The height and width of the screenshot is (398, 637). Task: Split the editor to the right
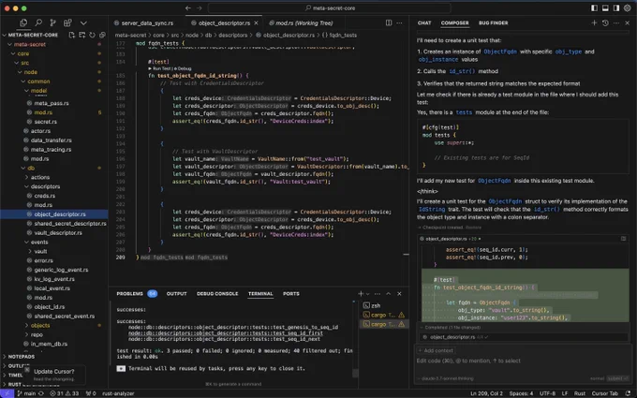(x=389, y=23)
